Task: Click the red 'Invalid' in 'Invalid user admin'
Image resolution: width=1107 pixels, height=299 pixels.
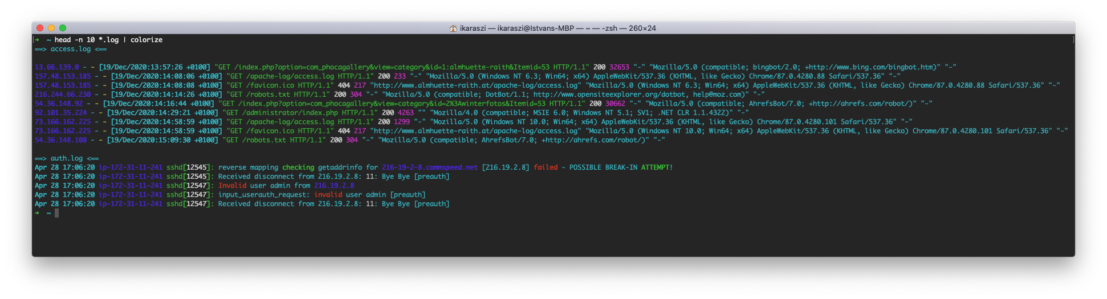Action: [232, 186]
